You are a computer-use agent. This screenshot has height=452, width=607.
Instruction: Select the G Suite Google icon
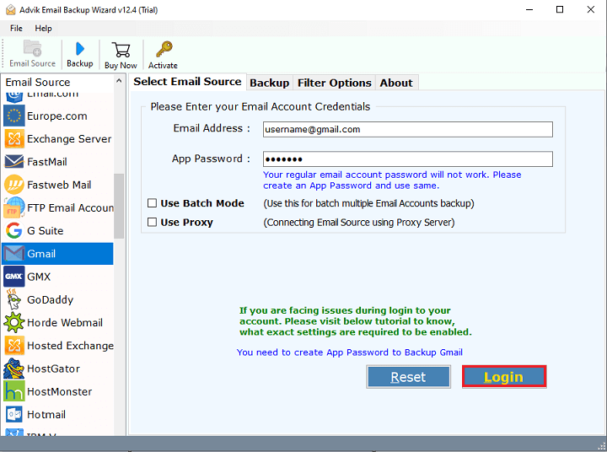pyautogui.click(x=14, y=230)
